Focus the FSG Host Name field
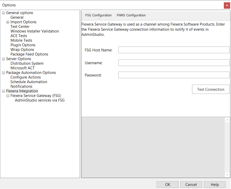231x189 pixels. 174,50
